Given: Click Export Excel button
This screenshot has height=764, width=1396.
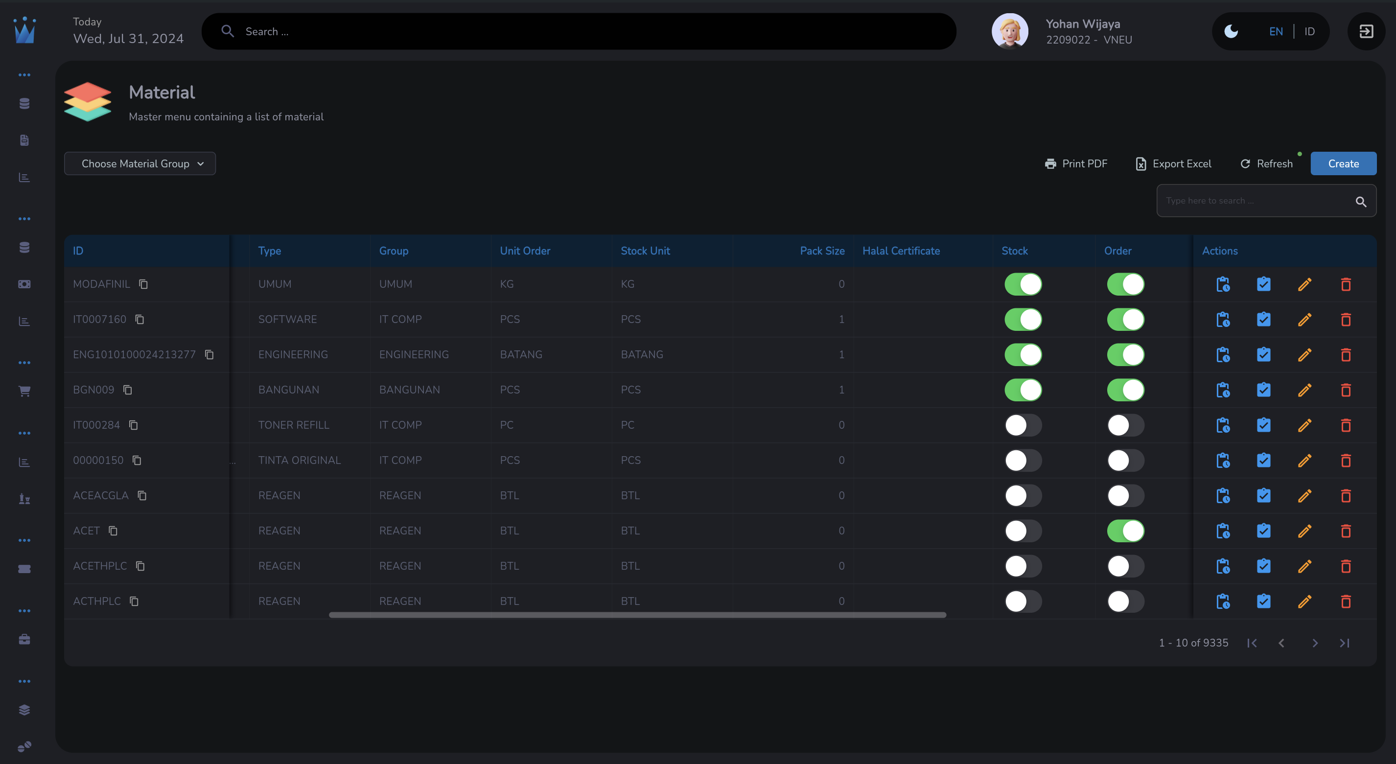Looking at the screenshot, I should 1173,163.
